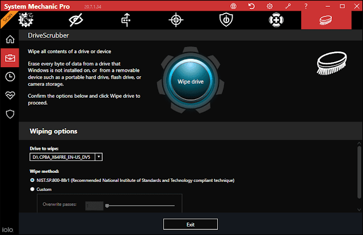Click the 'Wipe all contents of a drive or device' text
Viewport: 363px width, 235px height.
tap(69, 51)
